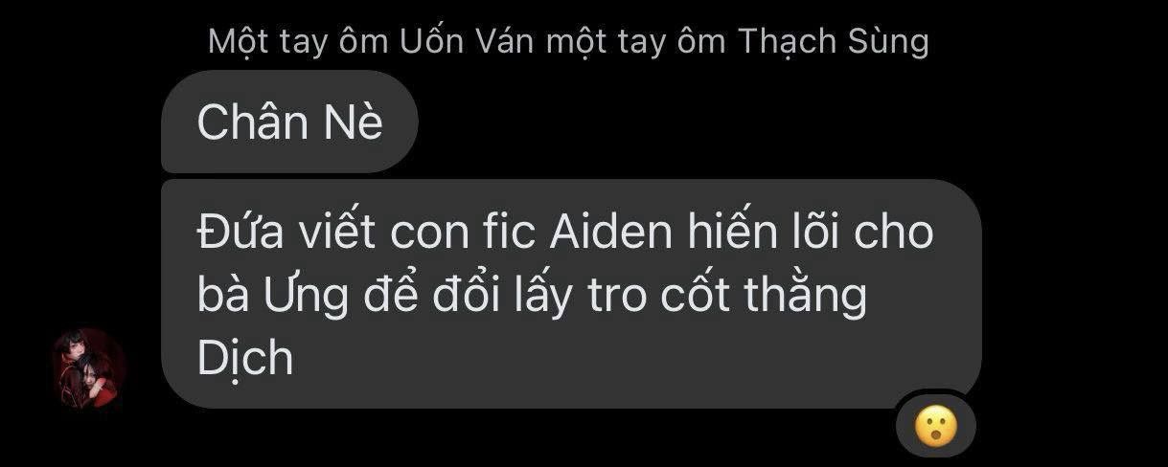Click the word "Đứa" starting the message
This screenshot has height=467, width=1168.
coord(240,233)
